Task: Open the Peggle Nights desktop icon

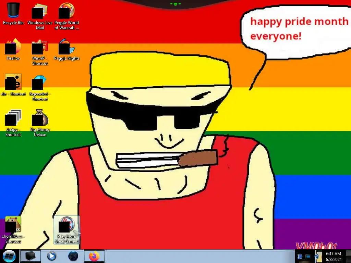Action: coord(67,49)
